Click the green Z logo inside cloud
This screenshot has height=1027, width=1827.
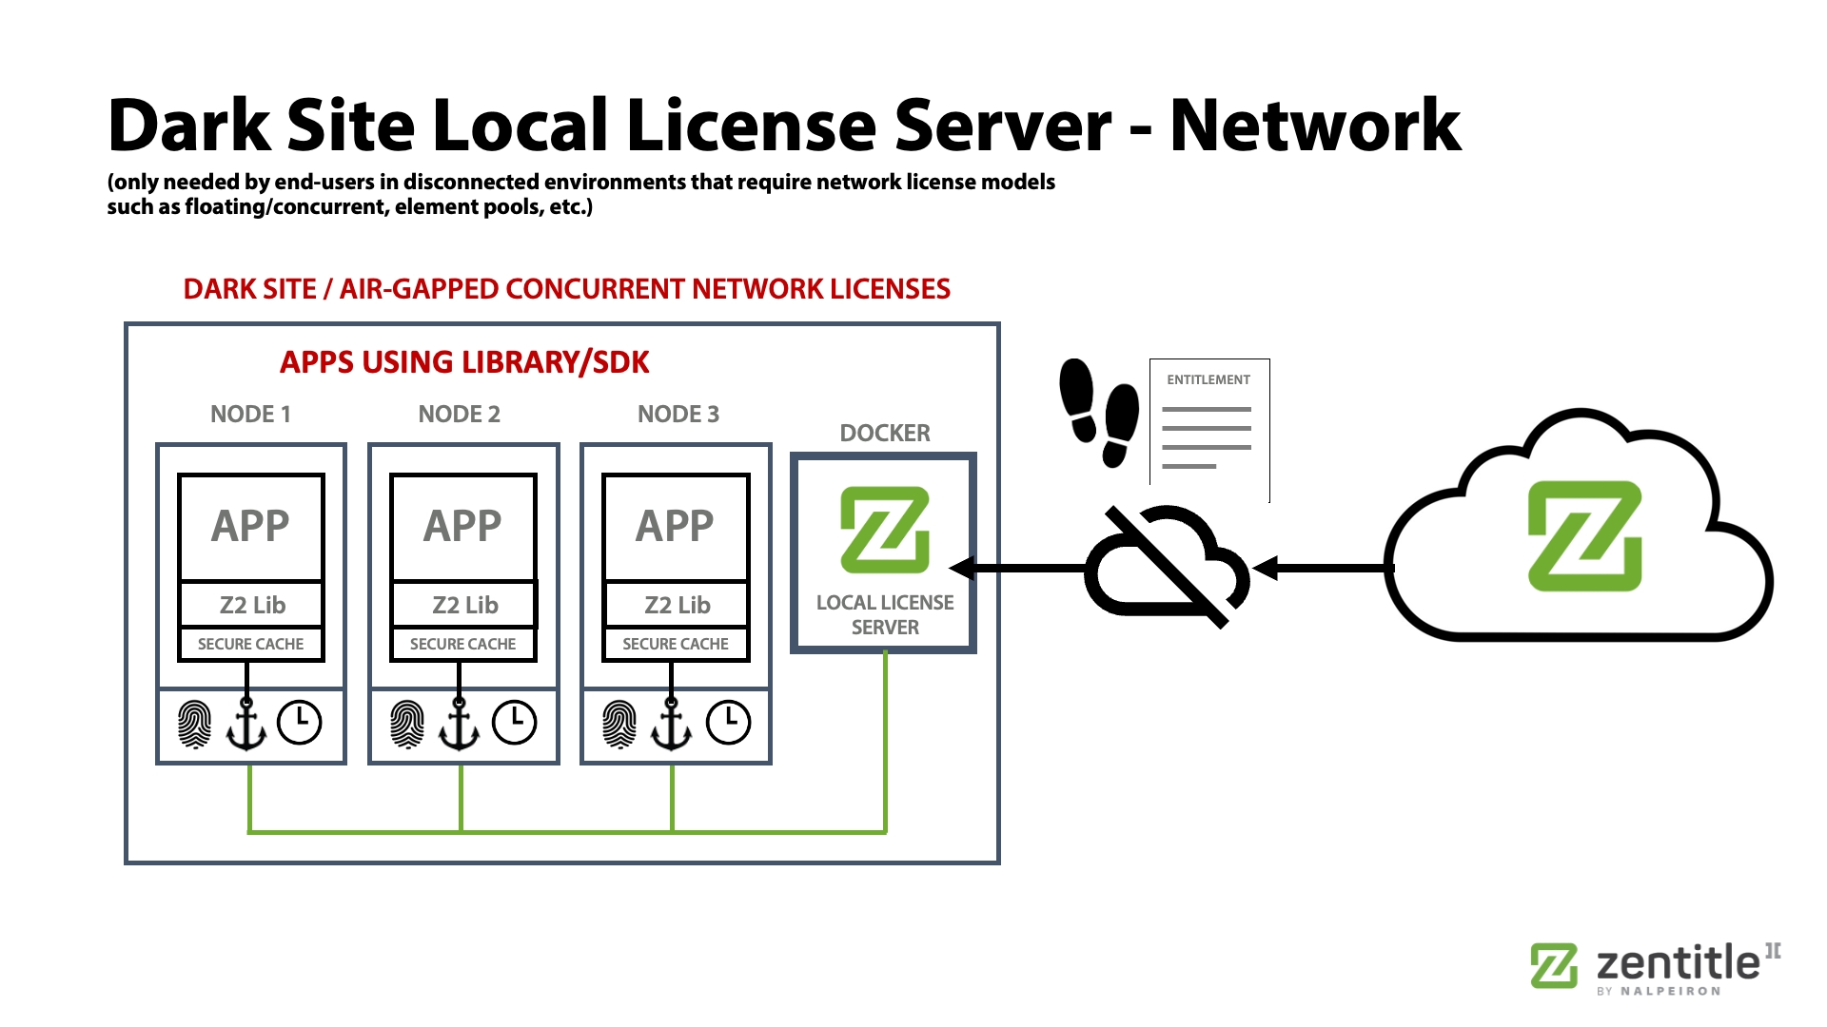click(1584, 535)
